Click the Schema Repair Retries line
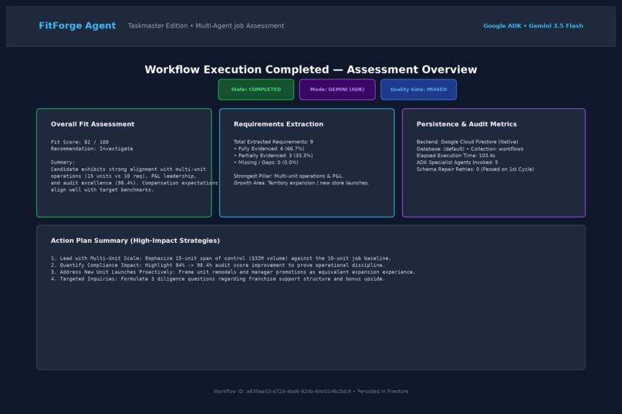The height and width of the screenshot is (414, 622). click(475, 169)
